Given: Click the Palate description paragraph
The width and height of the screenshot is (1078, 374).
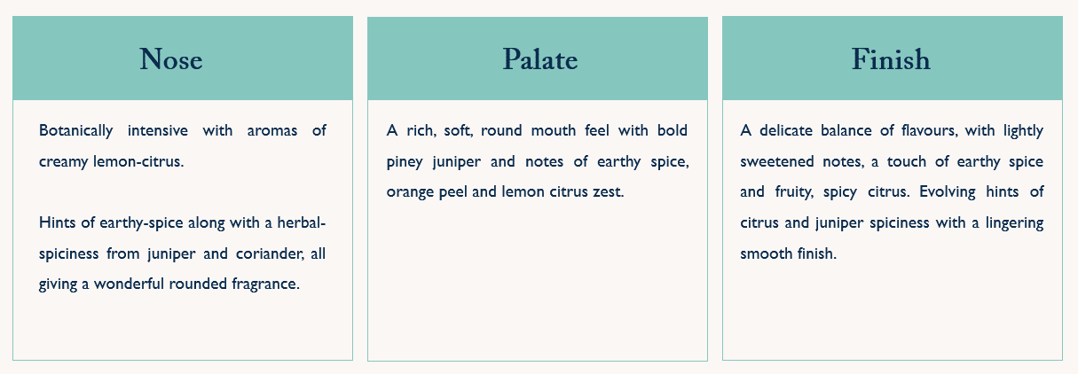Looking at the screenshot, I should pos(537,161).
